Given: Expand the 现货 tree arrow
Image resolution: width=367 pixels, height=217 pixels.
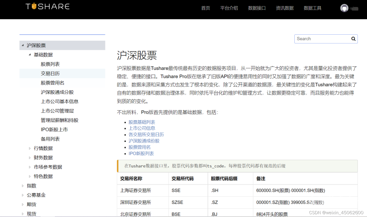Looking at the screenshot, I should [23, 214].
